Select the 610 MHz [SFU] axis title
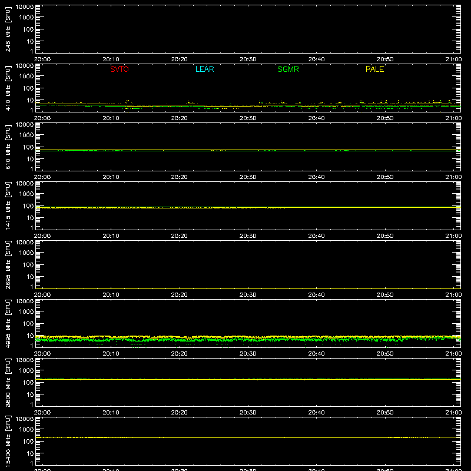This screenshot has height=471, width=471. [x=8, y=147]
